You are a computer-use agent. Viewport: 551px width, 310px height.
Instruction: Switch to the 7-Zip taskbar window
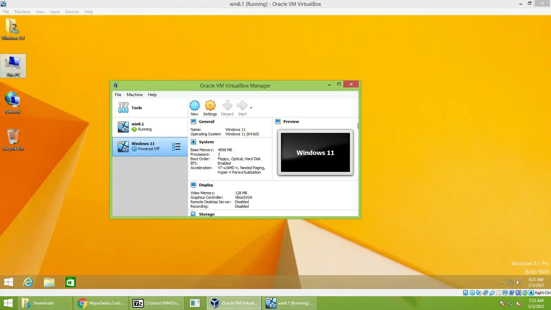(157, 303)
